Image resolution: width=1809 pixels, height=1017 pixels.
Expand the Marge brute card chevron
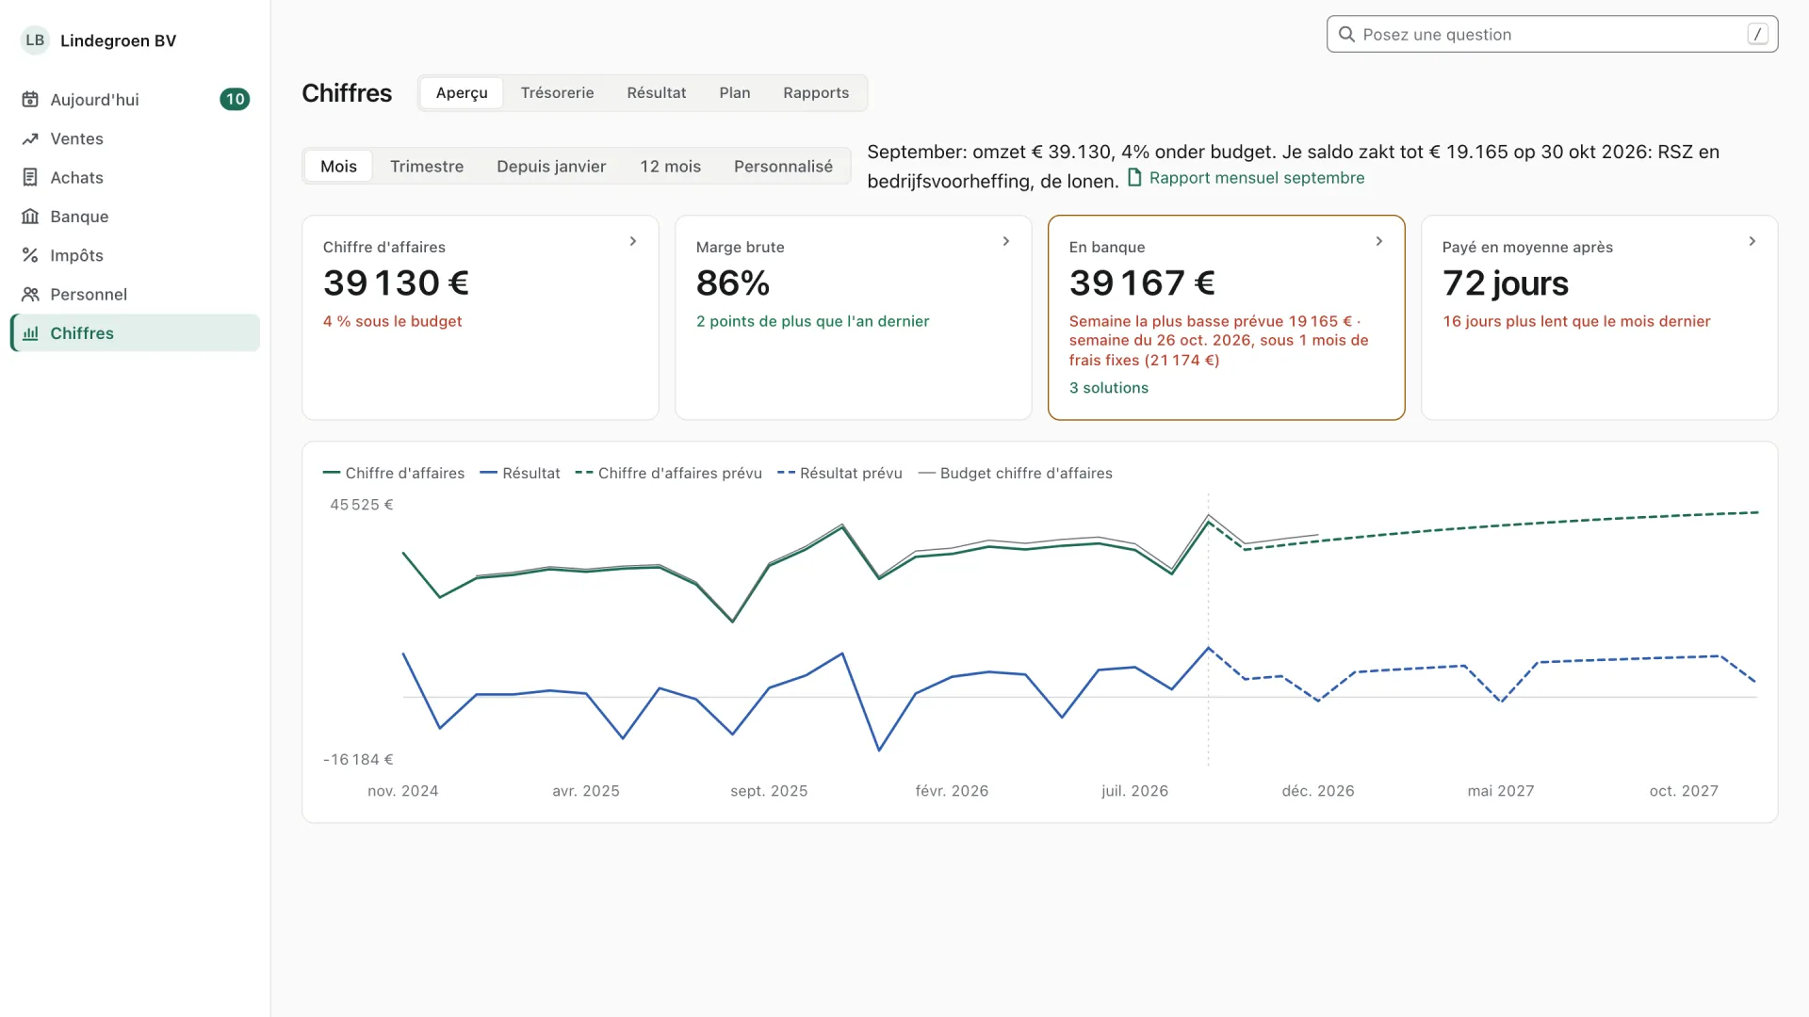click(1006, 241)
